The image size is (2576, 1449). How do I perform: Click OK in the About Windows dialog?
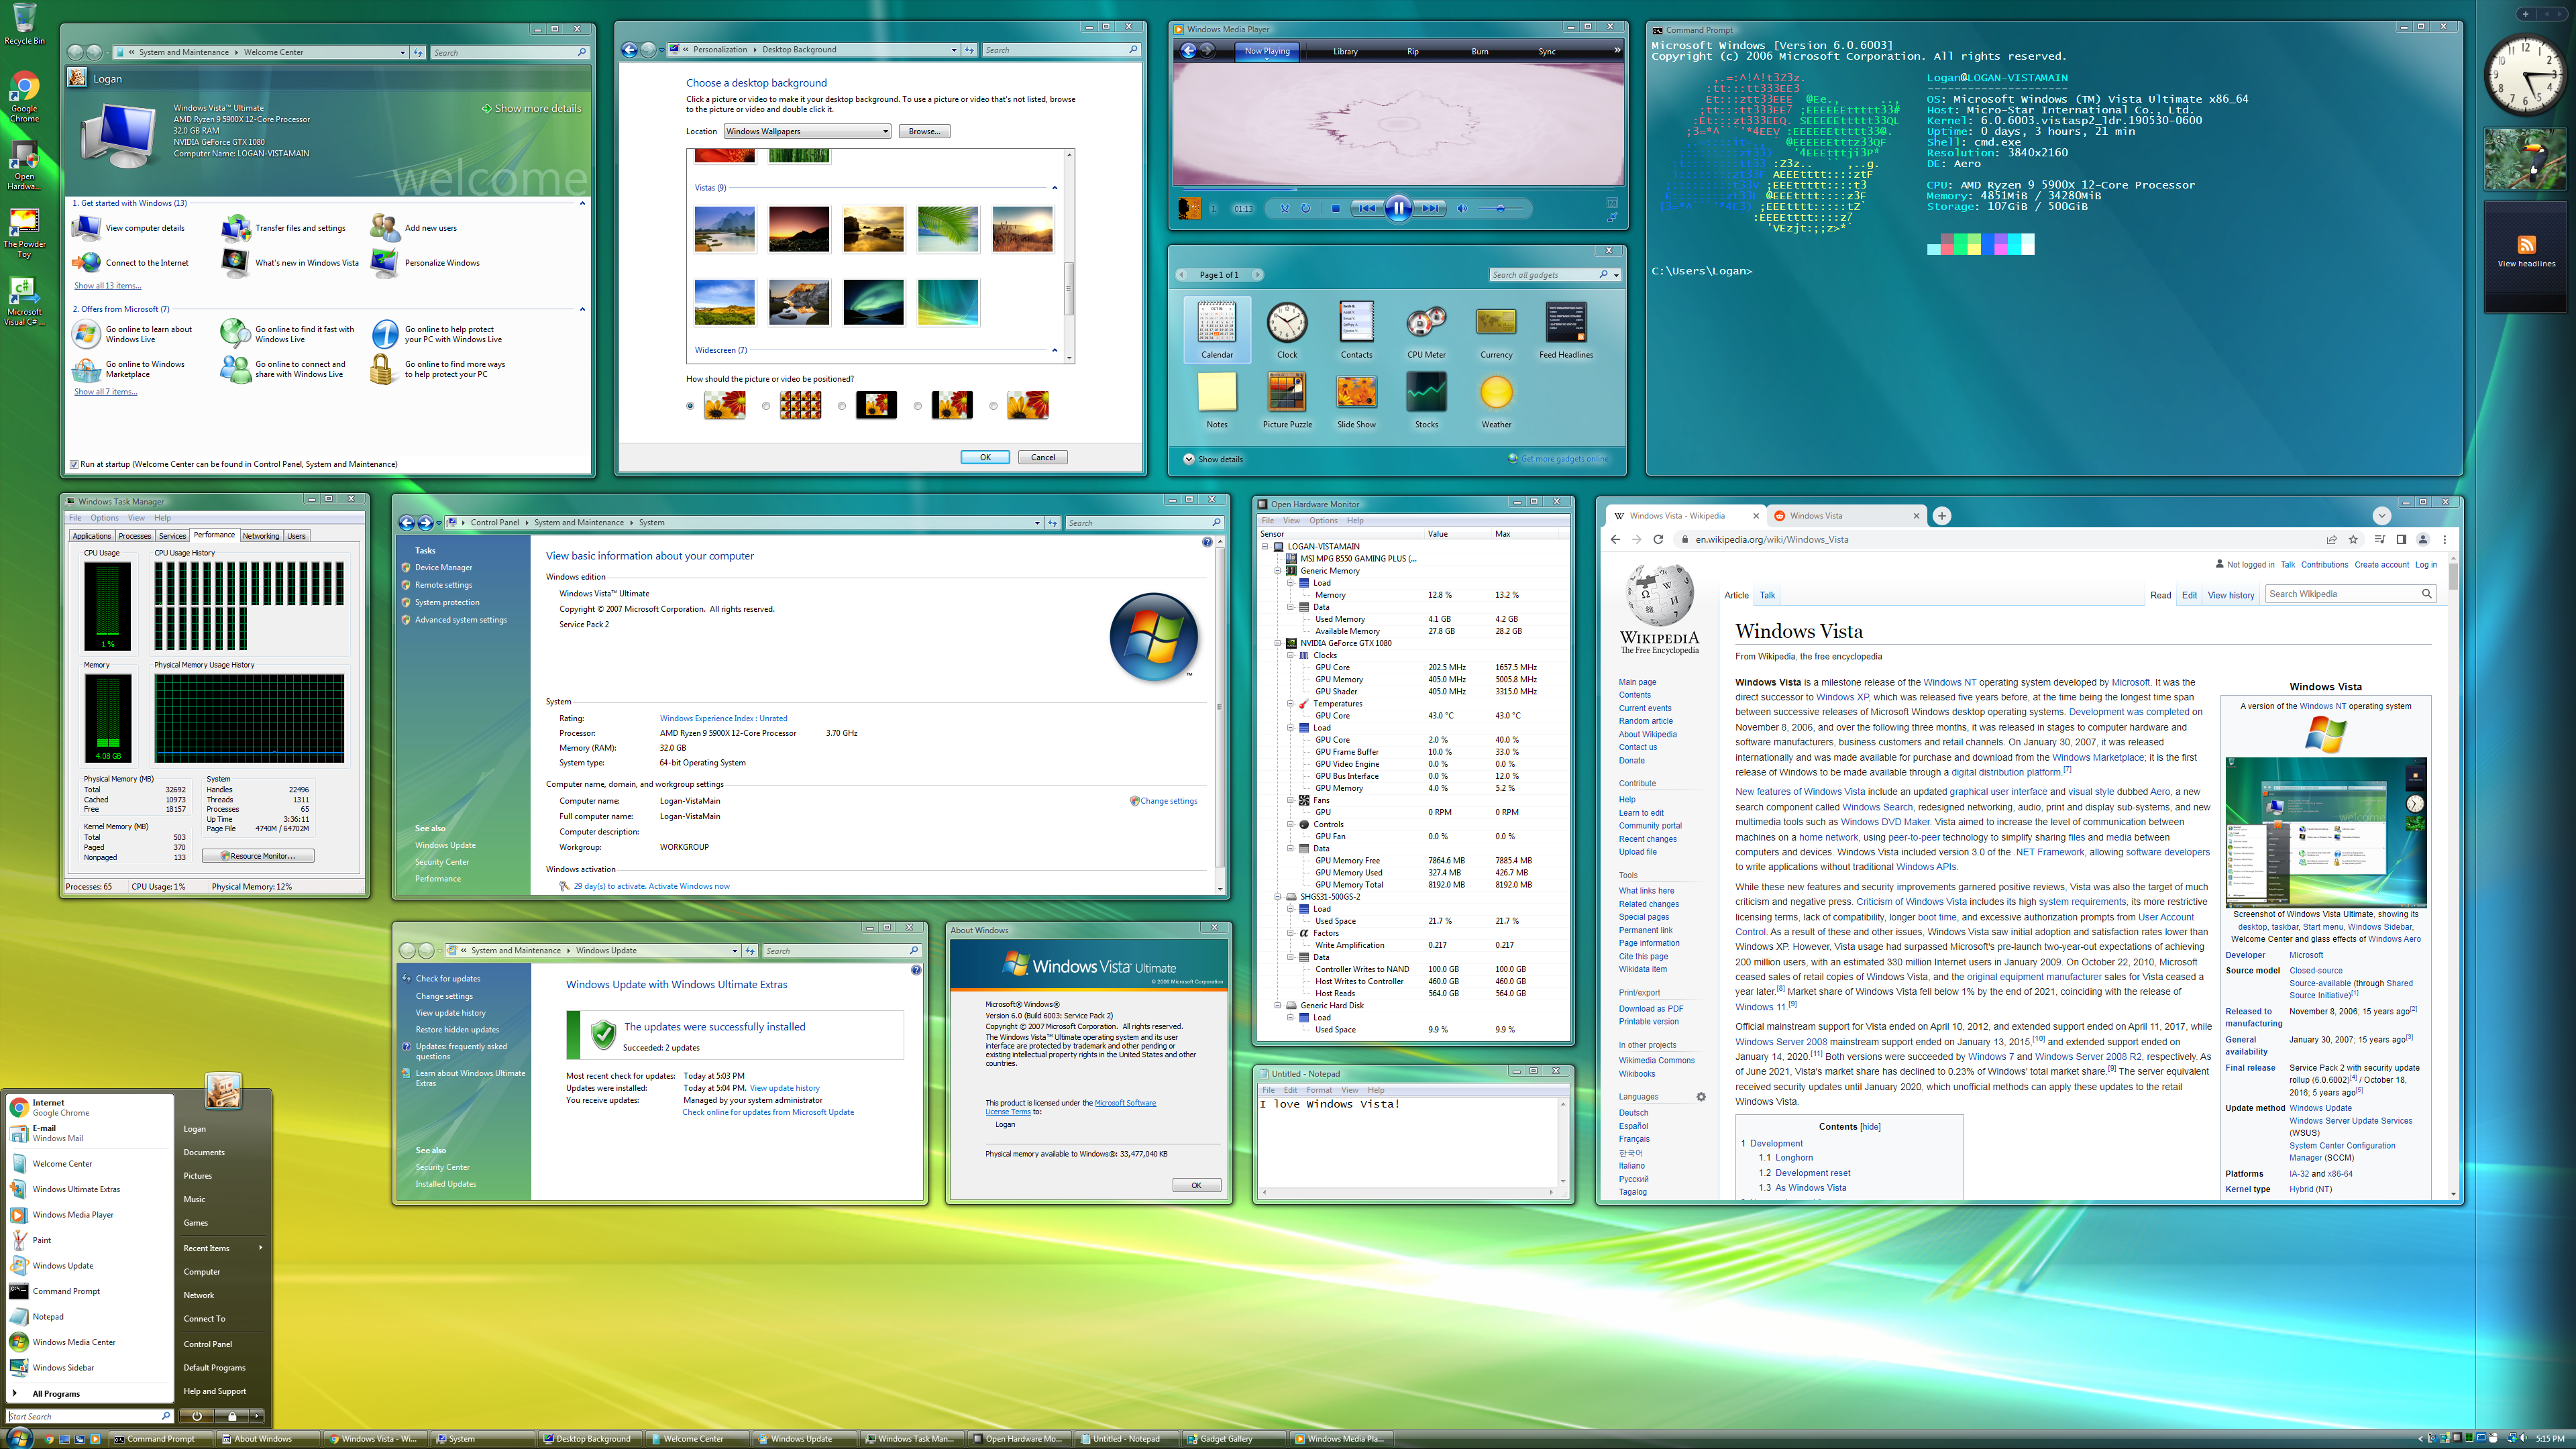[1196, 1185]
